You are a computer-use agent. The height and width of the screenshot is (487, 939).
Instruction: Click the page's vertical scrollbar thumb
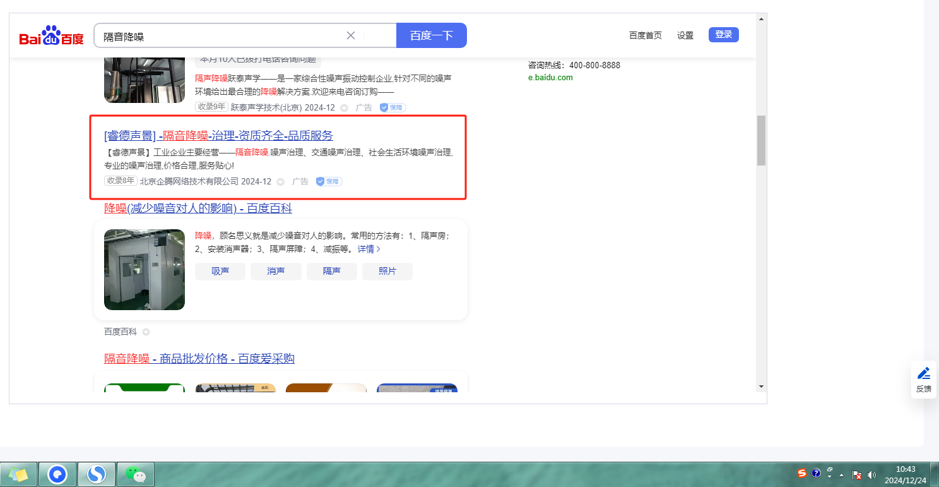(x=761, y=140)
